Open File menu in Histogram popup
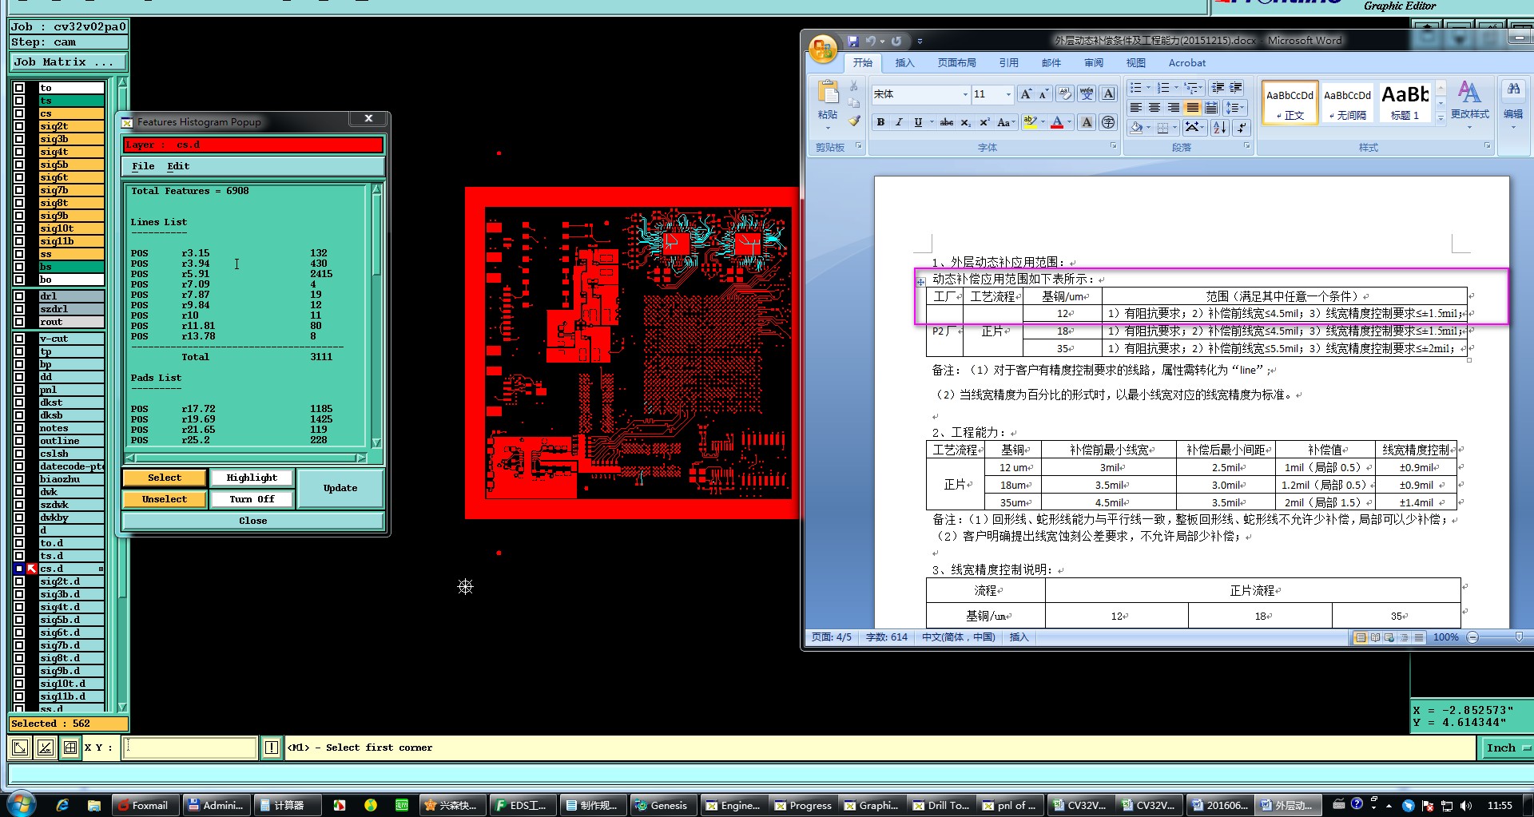1534x817 pixels. click(x=143, y=166)
